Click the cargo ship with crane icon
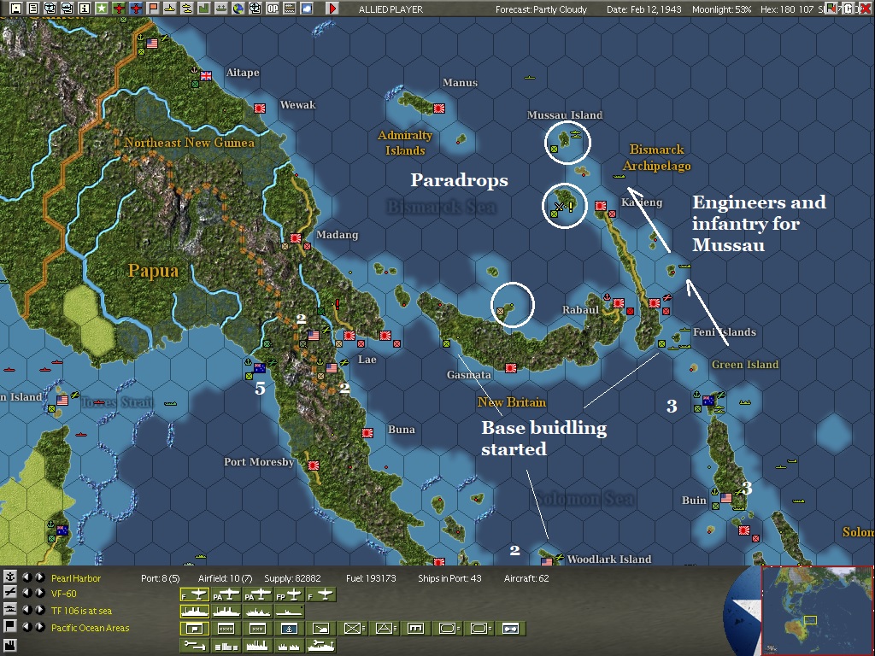Screen dimensions: 875x656 click(321, 646)
